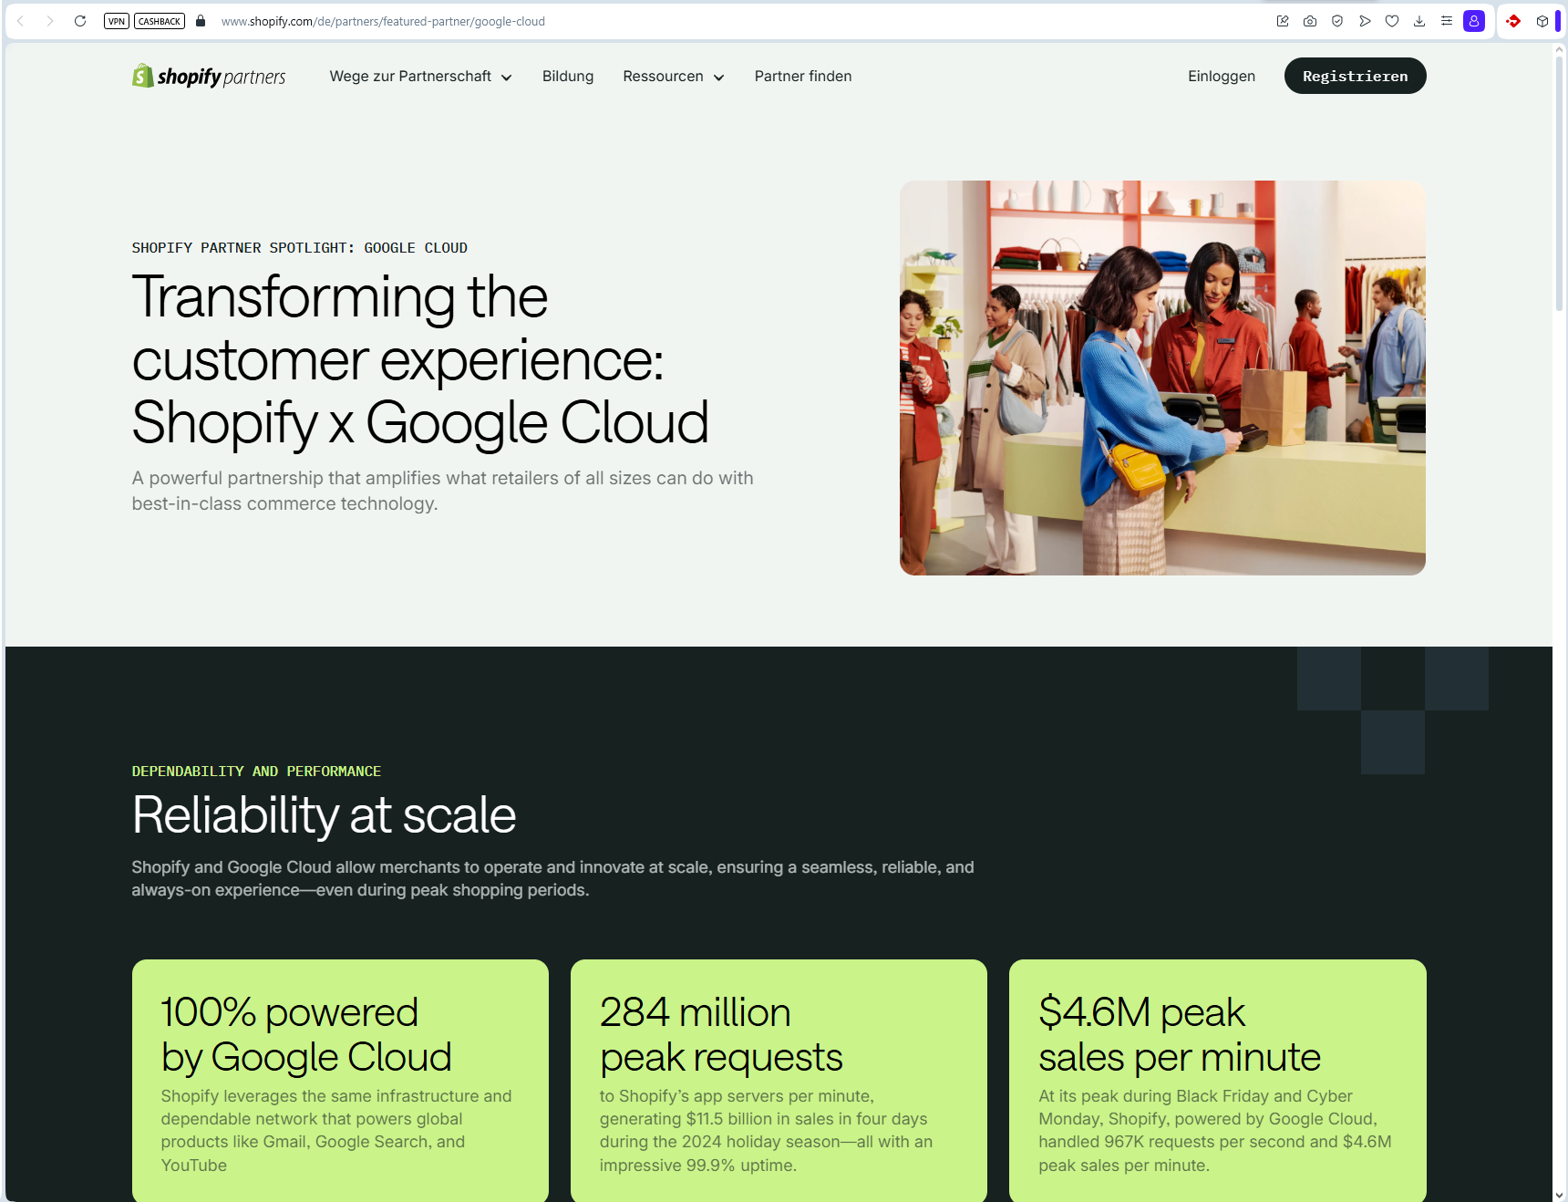Open the Cashback badge in address bar
The image size is (1568, 1202).
pyautogui.click(x=160, y=21)
